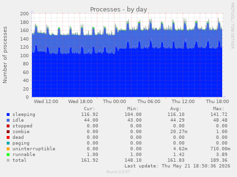This screenshot has height=177, width=237.
Task: Click the 'Max:' column header
Action: click(x=218, y=109)
